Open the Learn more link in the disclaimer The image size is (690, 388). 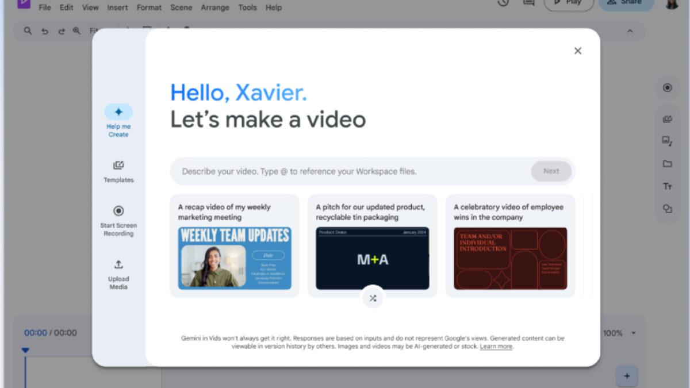pos(496,347)
